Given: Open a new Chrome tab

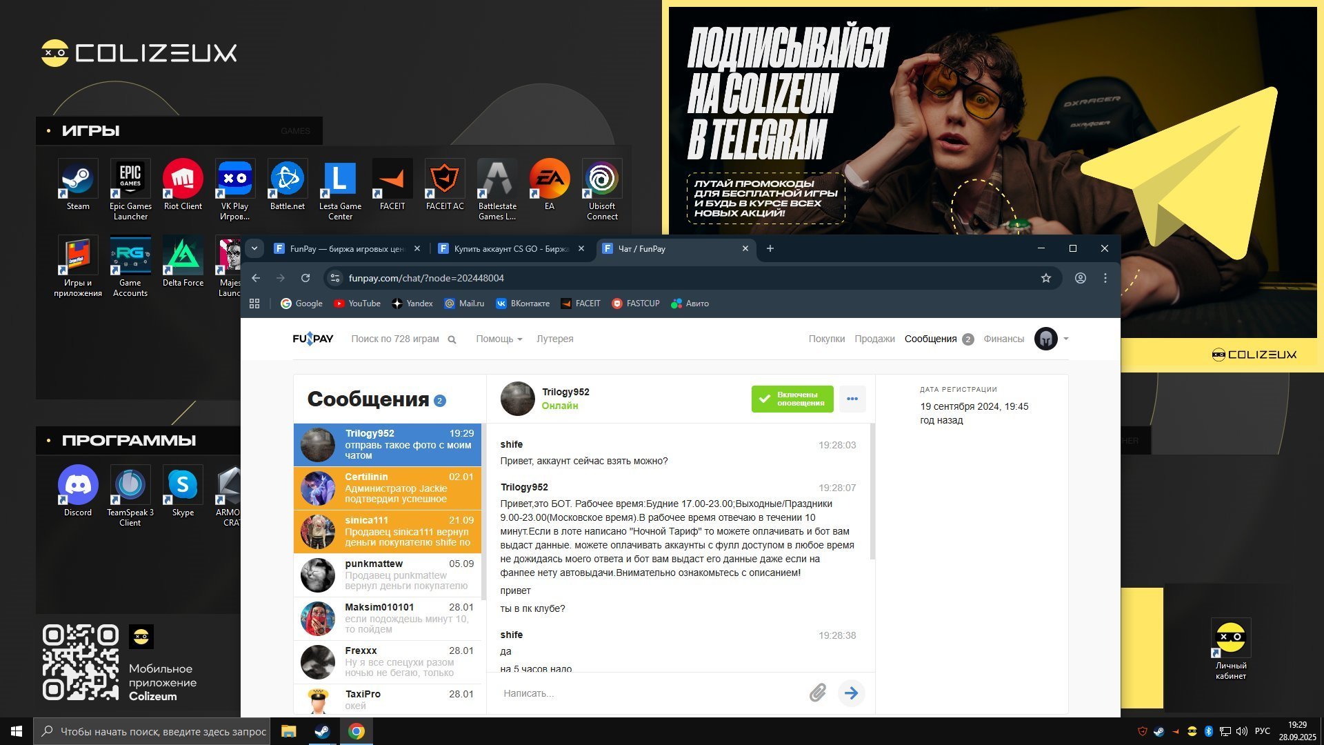Looking at the screenshot, I should [770, 248].
